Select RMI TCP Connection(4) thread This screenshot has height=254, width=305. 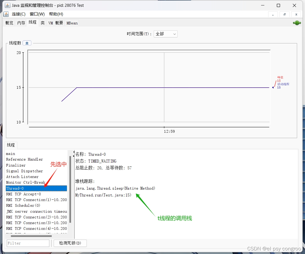[36, 229]
